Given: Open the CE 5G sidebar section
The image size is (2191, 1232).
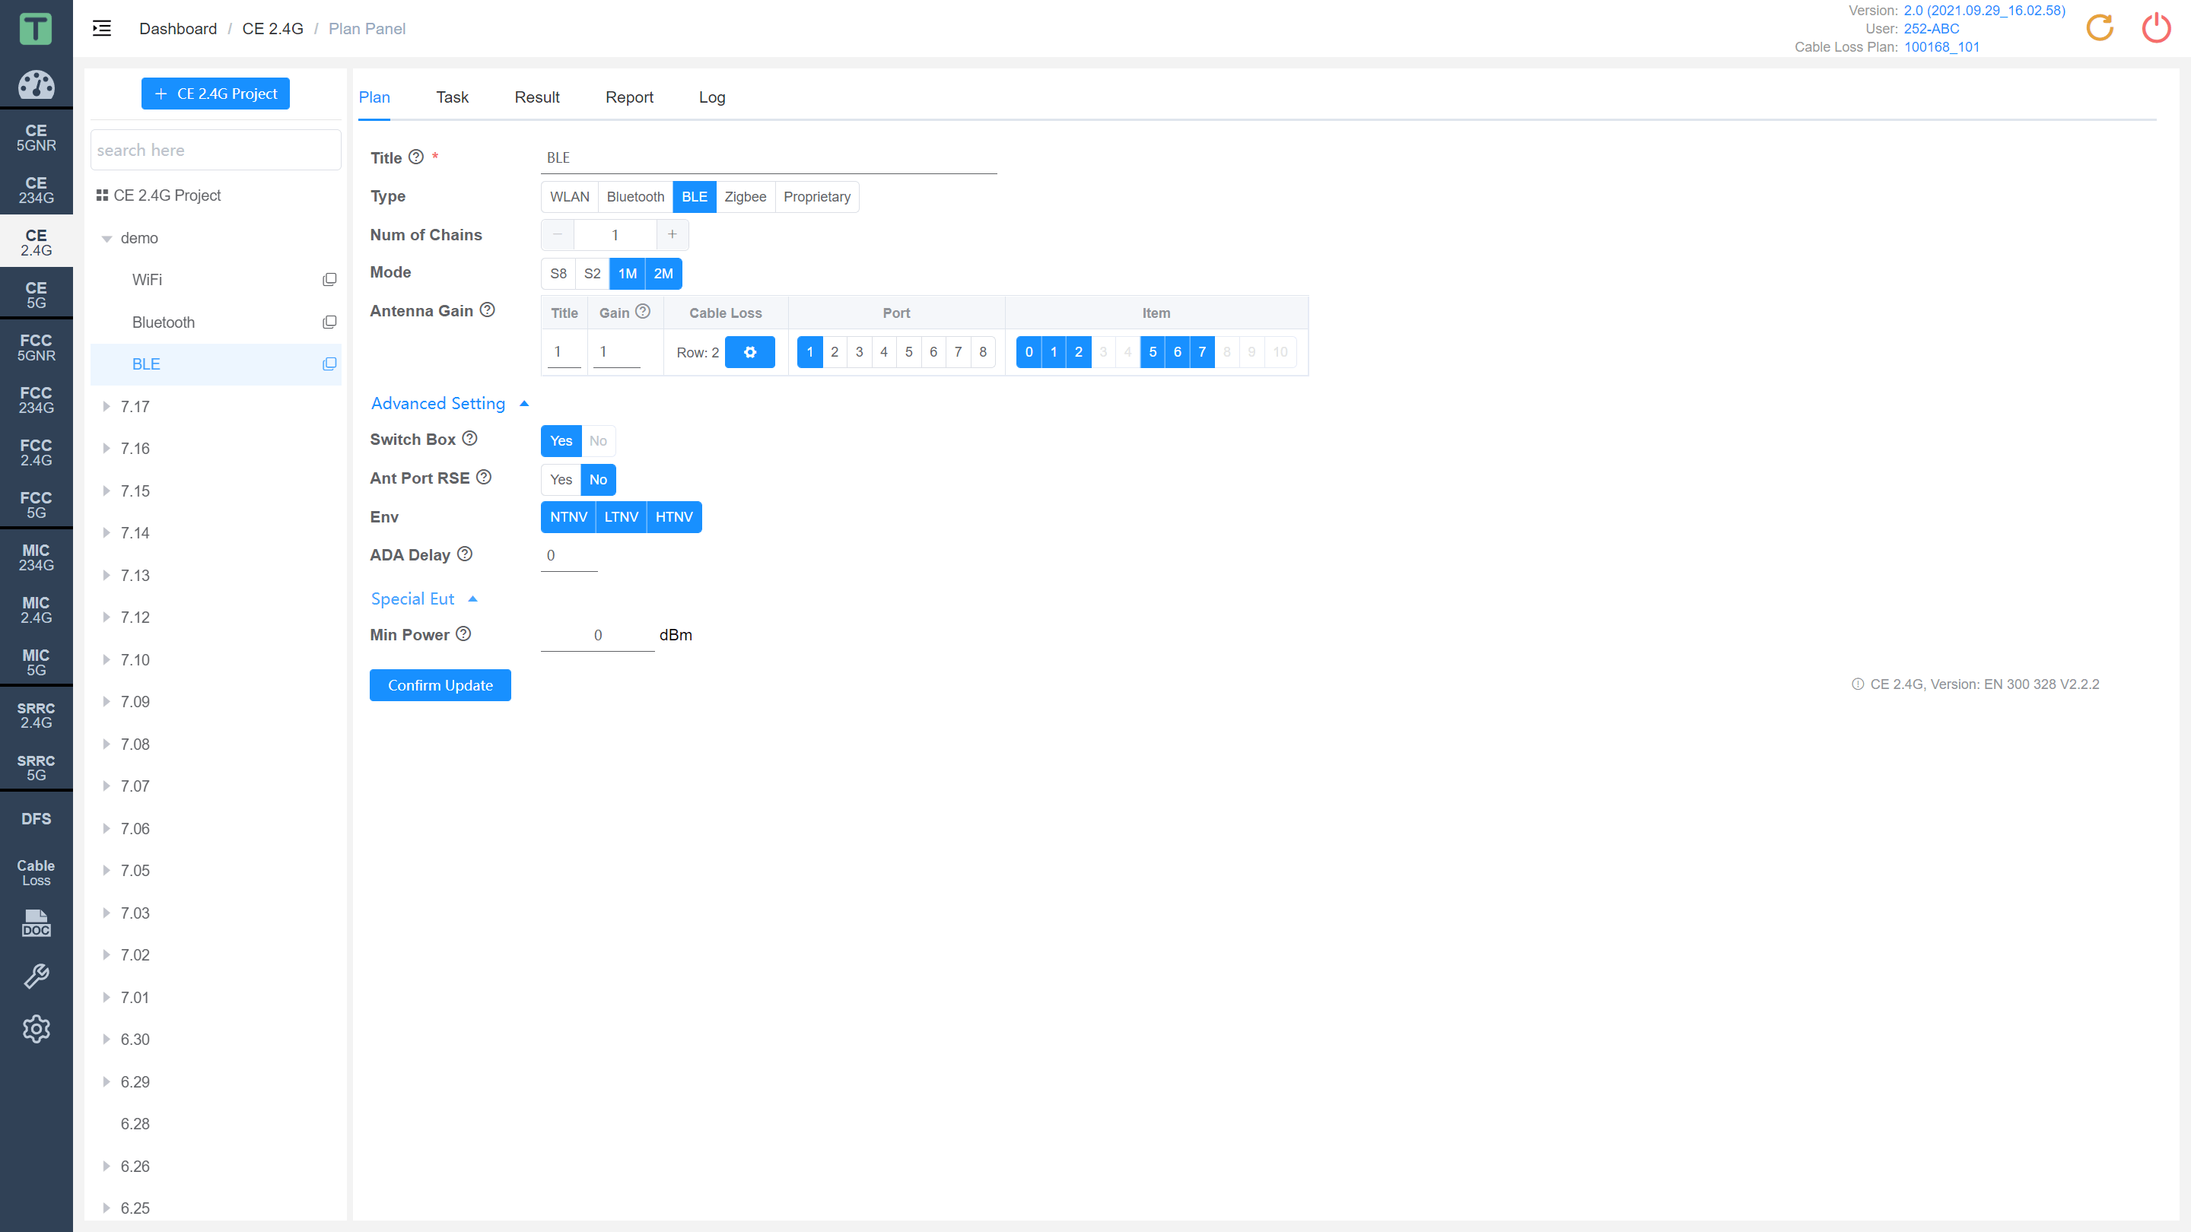Looking at the screenshot, I should pyautogui.click(x=36, y=295).
